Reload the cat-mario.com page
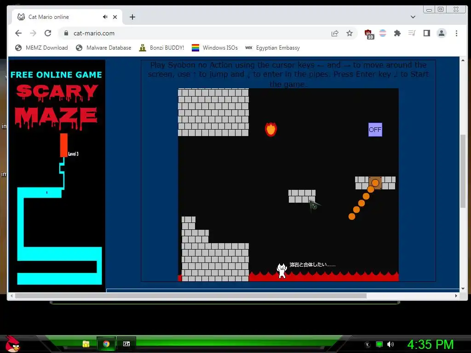The image size is (471, 353). click(x=48, y=33)
